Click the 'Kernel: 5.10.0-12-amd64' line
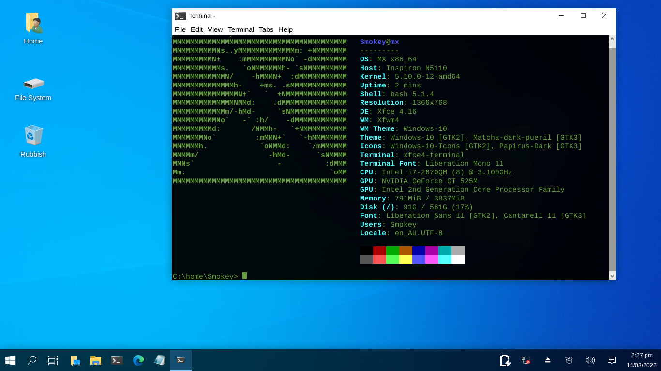Image resolution: width=661 pixels, height=371 pixels. 410,77
